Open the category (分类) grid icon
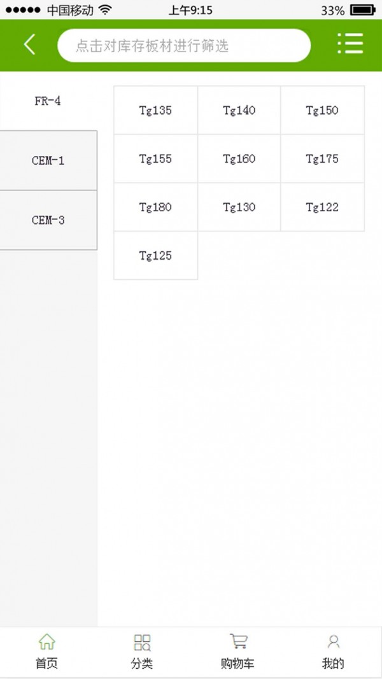 pos(142,641)
